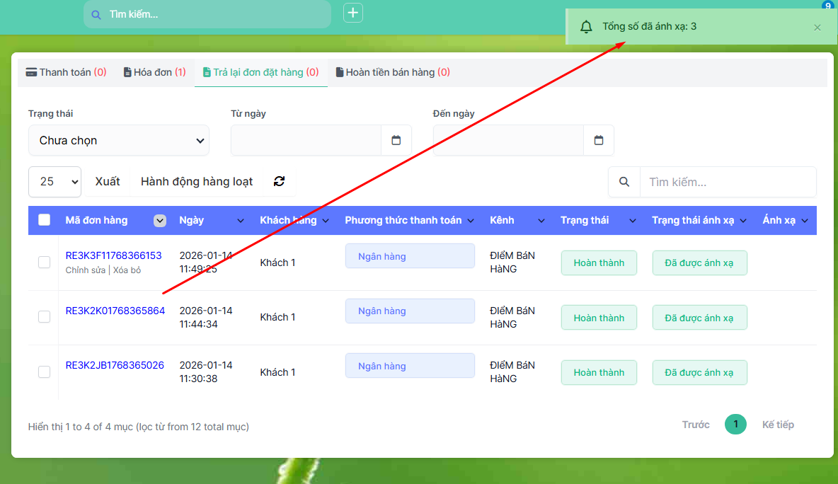Toggle the select-all checkbox in the table header
This screenshot has width=838, height=484.
45,220
